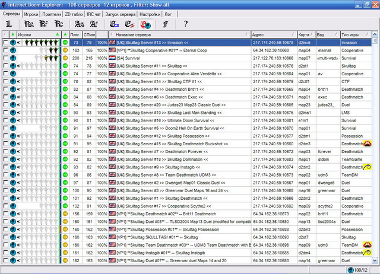
Task: Switch to the Настройки tab
Action: 149,13
